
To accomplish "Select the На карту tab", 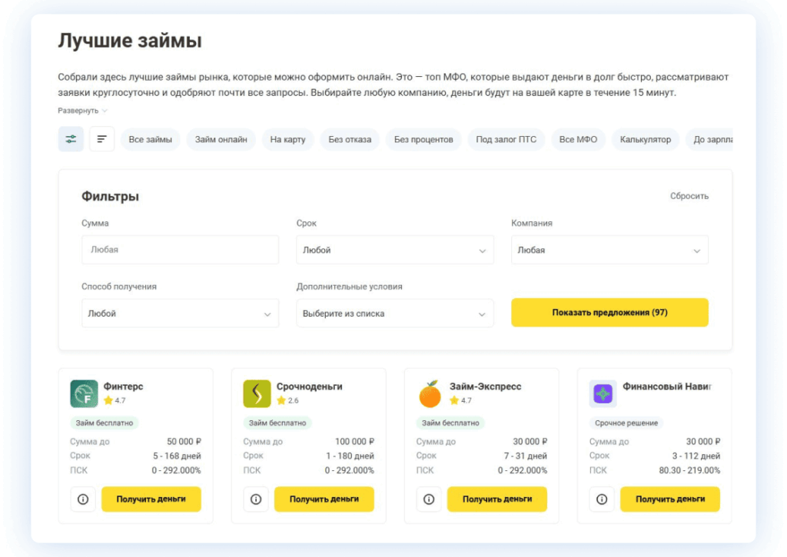I will (287, 140).
